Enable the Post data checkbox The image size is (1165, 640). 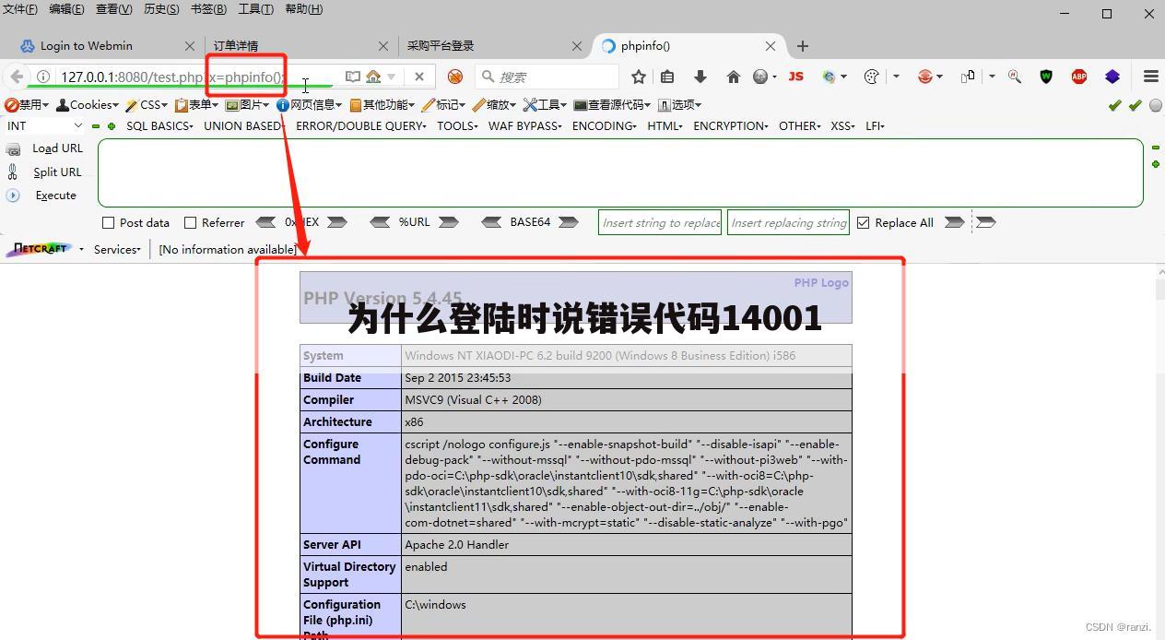(x=108, y=222)
